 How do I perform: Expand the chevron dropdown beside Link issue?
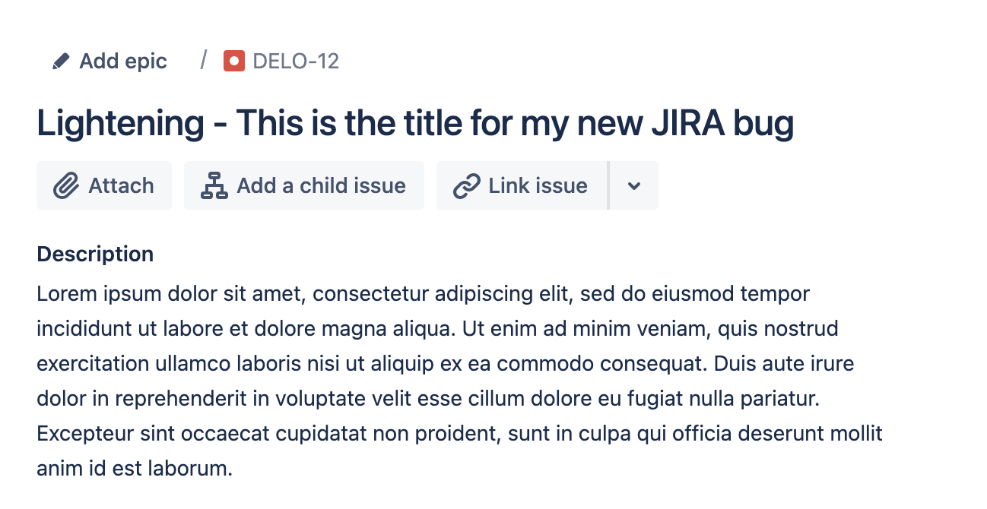point(634,185)
